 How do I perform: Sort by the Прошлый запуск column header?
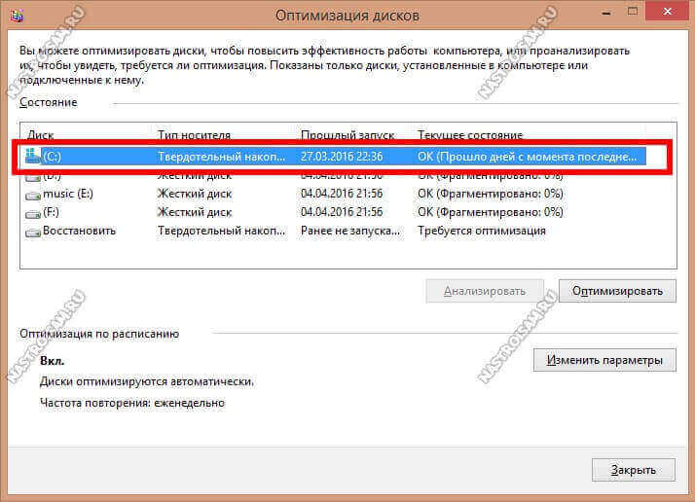click(x=347, y=134)
